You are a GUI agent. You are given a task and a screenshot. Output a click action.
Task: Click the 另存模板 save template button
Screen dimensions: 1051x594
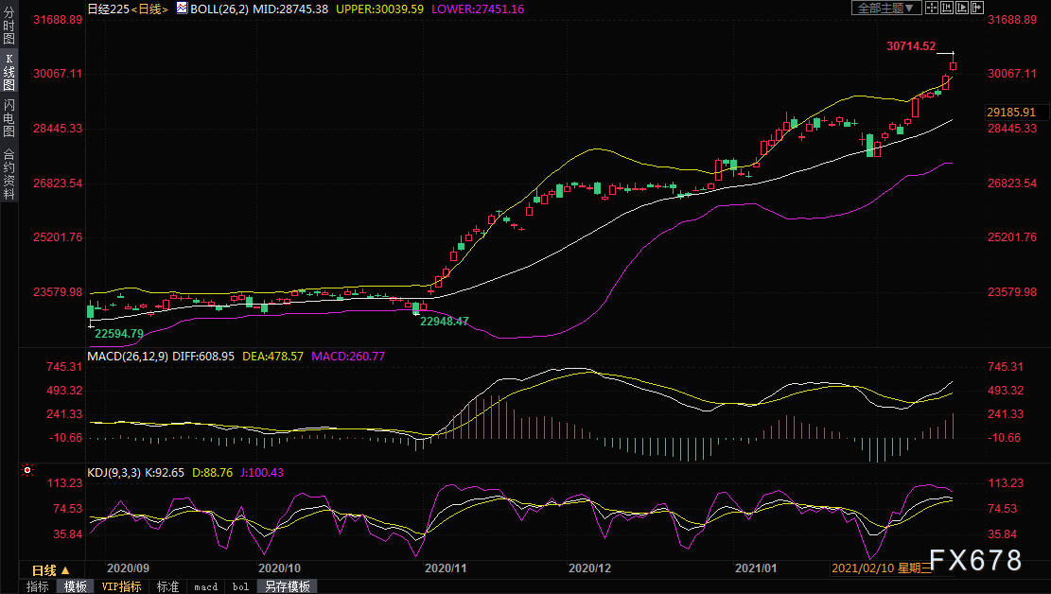point(287,586)
